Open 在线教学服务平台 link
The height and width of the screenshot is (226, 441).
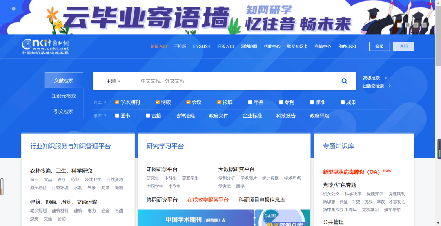coord(208,200)
